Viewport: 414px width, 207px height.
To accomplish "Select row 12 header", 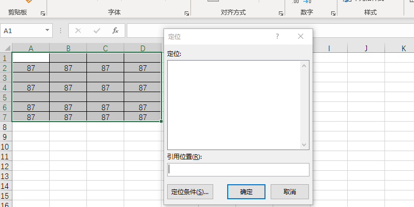I will tap(6, 166).
